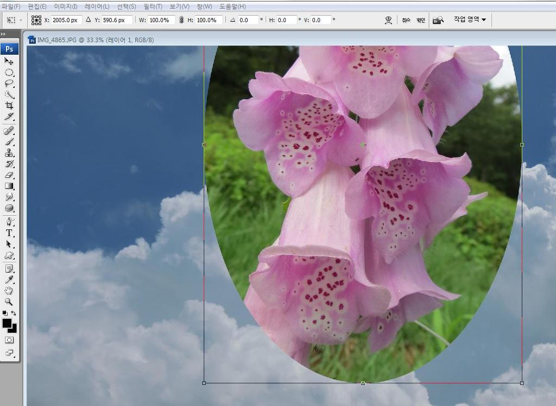Cancel the transform with 취소 button
Image resolution: width=556 pixels, height=406 pixels.
406,20
